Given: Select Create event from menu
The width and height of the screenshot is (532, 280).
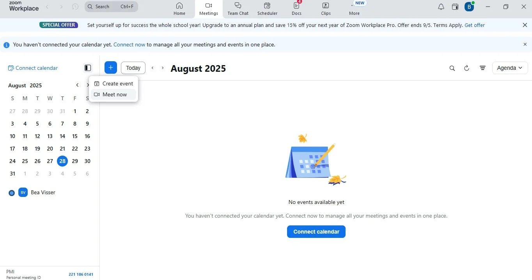Looking at the screenshot, I should click(x=113, y=83).
